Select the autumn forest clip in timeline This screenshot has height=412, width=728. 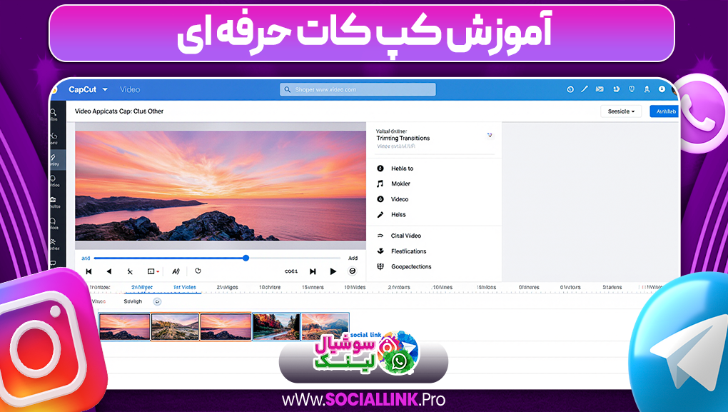pos(276,326)
